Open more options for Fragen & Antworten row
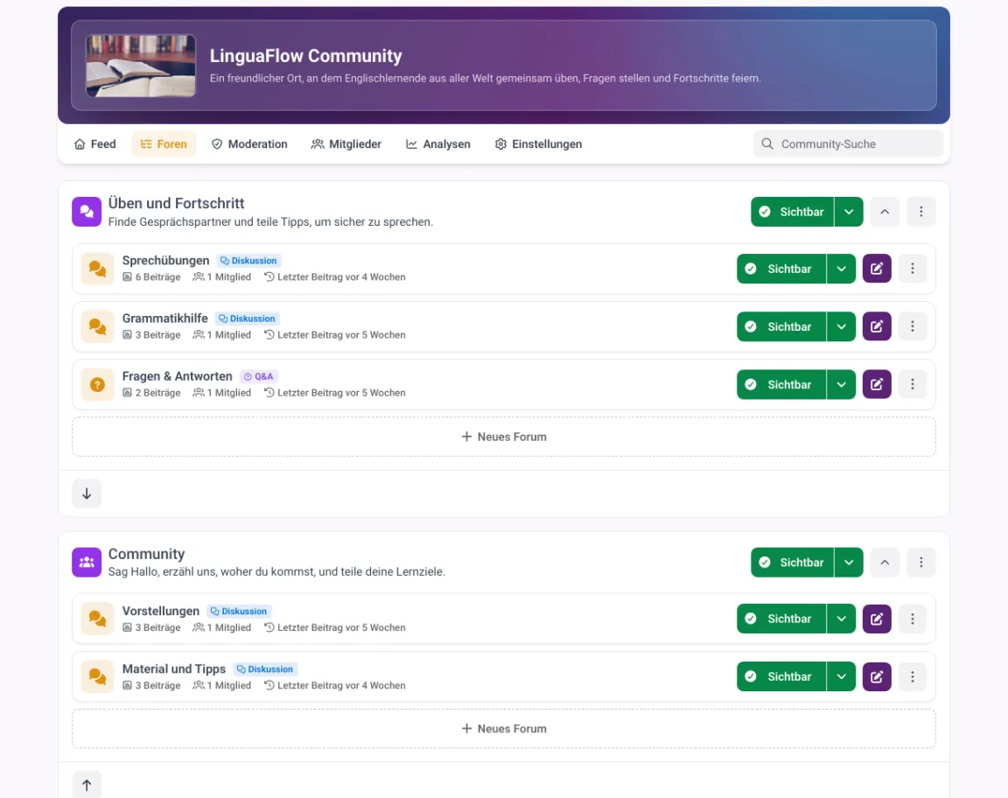Viewport: 1008px width, 798px height. coord(913,384)
